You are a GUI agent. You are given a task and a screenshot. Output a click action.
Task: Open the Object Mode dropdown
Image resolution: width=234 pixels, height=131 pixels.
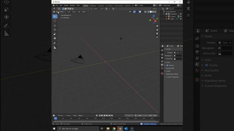[59, 12]
